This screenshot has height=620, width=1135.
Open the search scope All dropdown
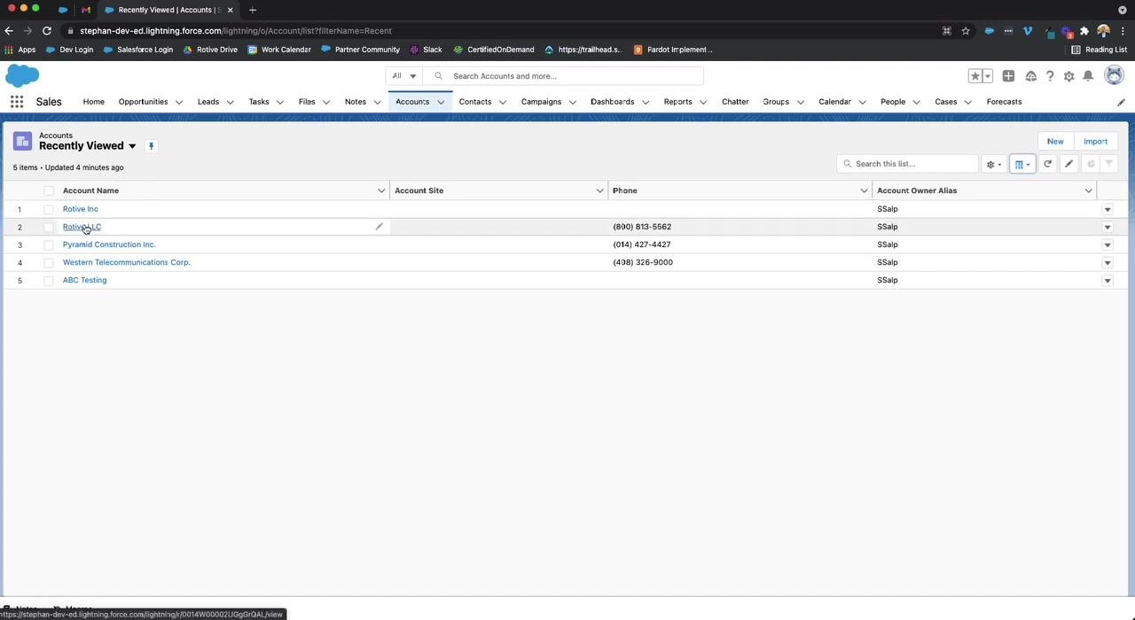click(x=404, y=76)
